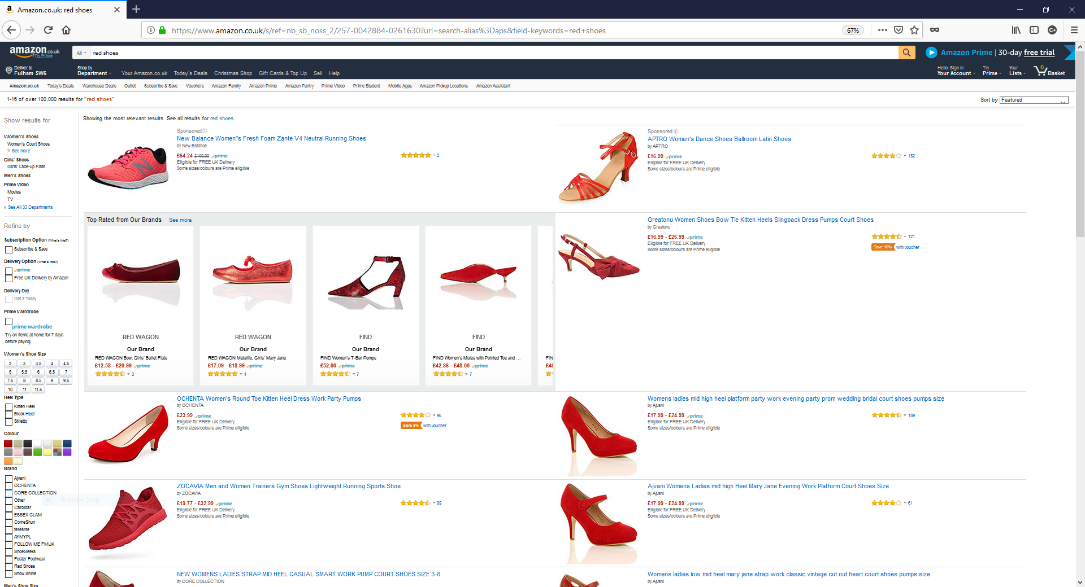Show the browser Library icon
Screen dimensions: 1085x587
point(1015,30)
